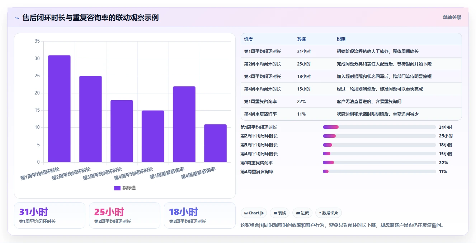Click the 第4周平均闭环时长 bar in chart
The image size is (476, 243).
tap(153, 136)
